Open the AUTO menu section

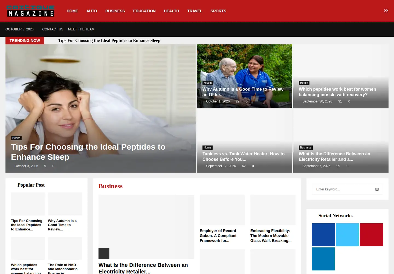pyautogui.click(x=92, y=11)
